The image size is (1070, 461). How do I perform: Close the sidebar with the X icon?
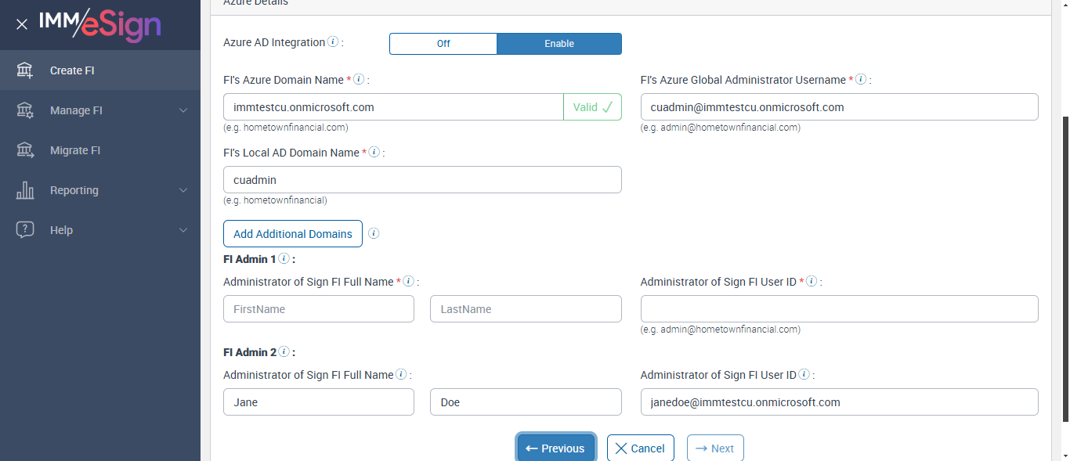click(22, 24)
